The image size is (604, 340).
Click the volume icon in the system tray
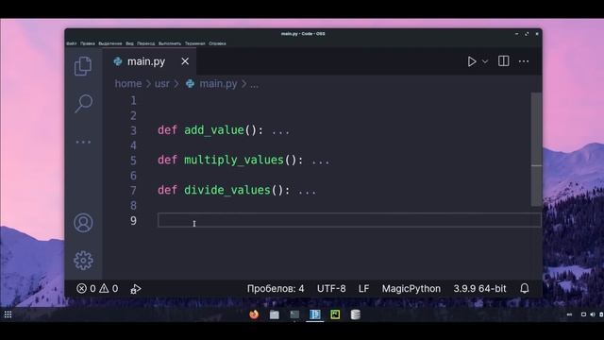pyautogui.click(x=592, y=314)
